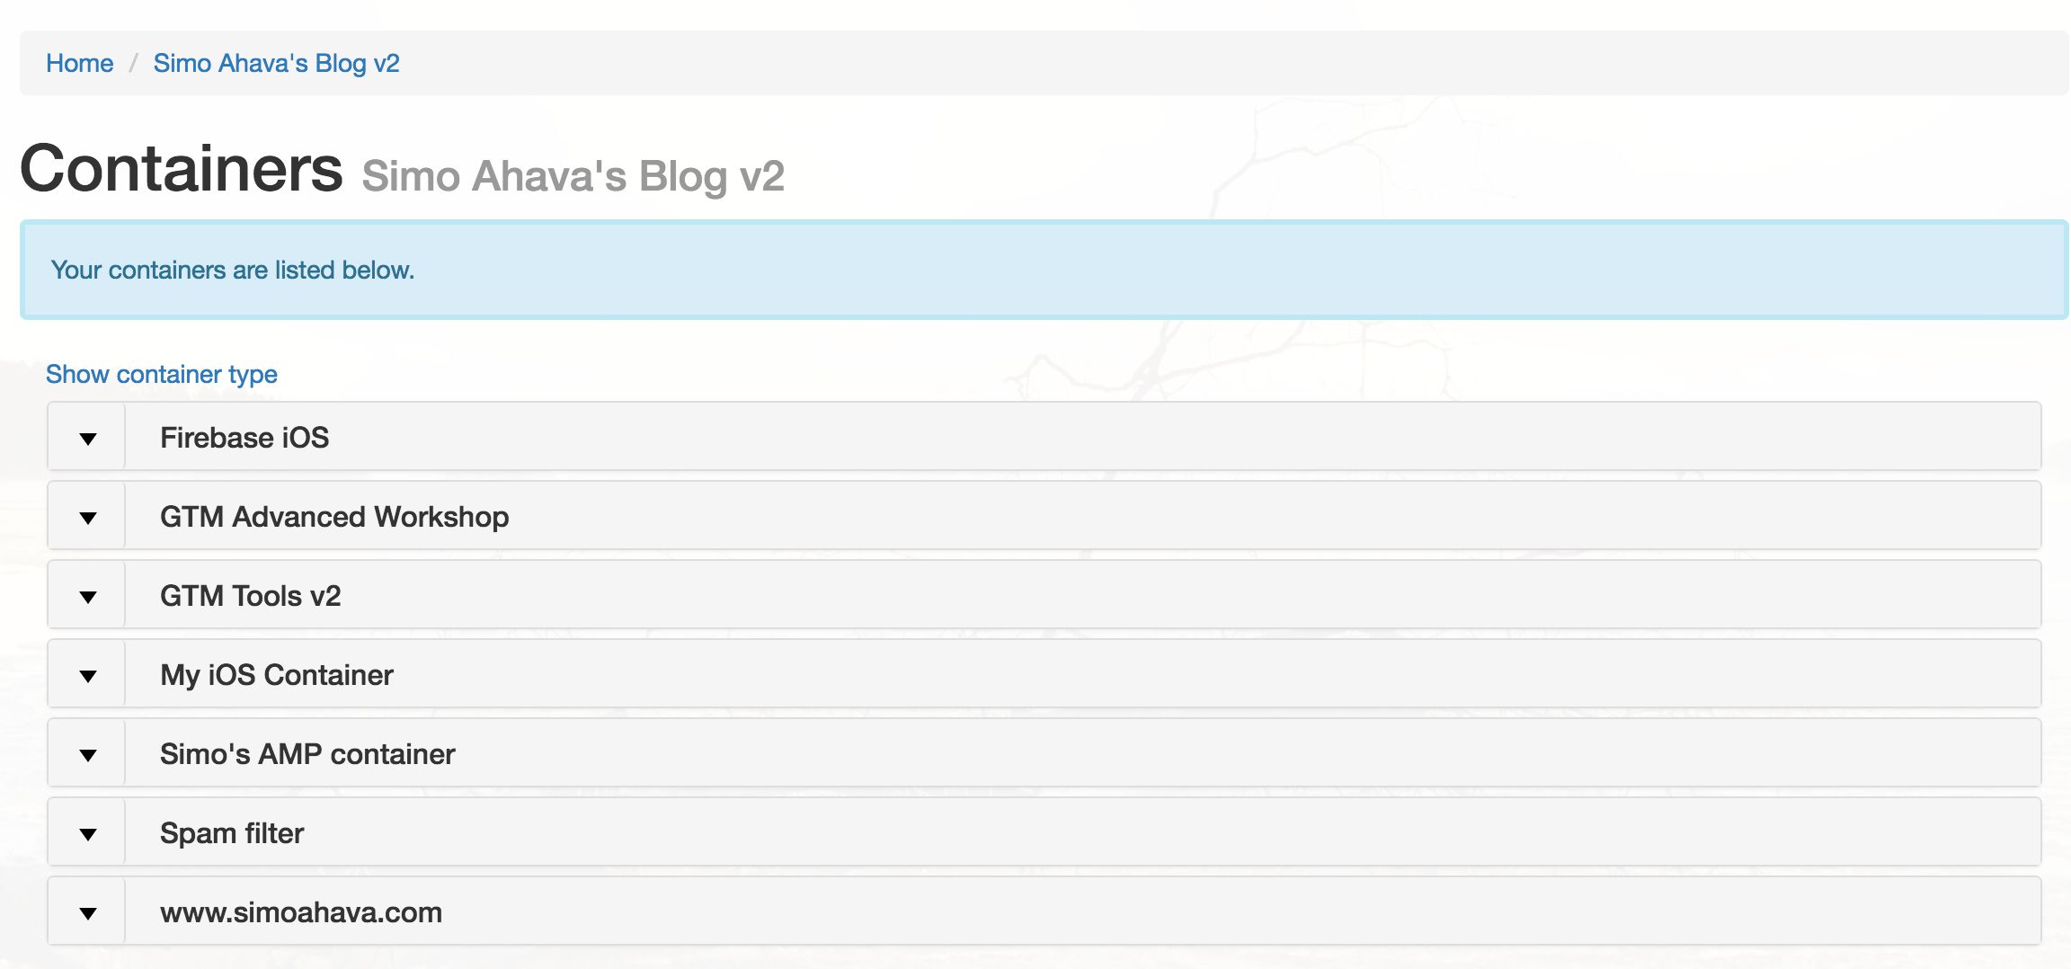Expand the Spam filter arrow
The width and height of the screenshot is (2071, 969).
click(87, 833)
